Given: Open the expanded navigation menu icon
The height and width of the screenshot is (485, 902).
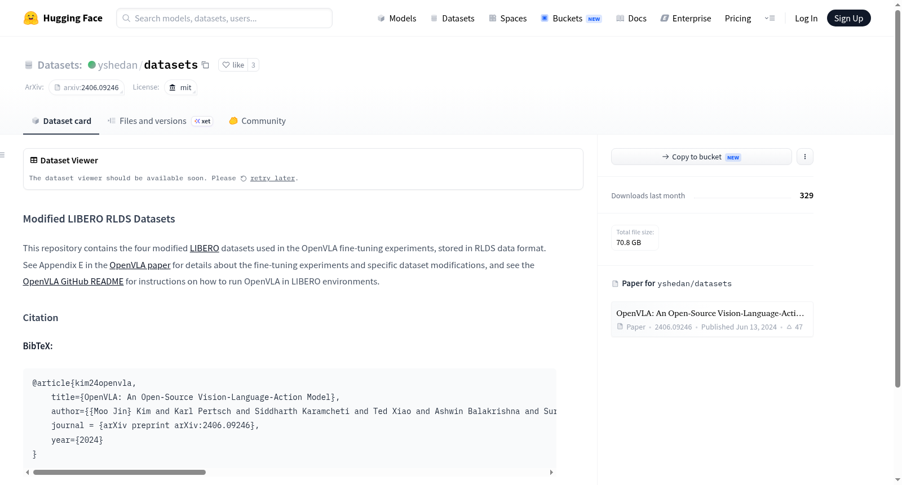Looking at the screenshot, I should (x=770, y=18).
